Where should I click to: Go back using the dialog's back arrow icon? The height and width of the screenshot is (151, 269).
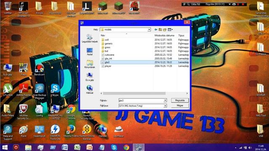click(156, 30)
